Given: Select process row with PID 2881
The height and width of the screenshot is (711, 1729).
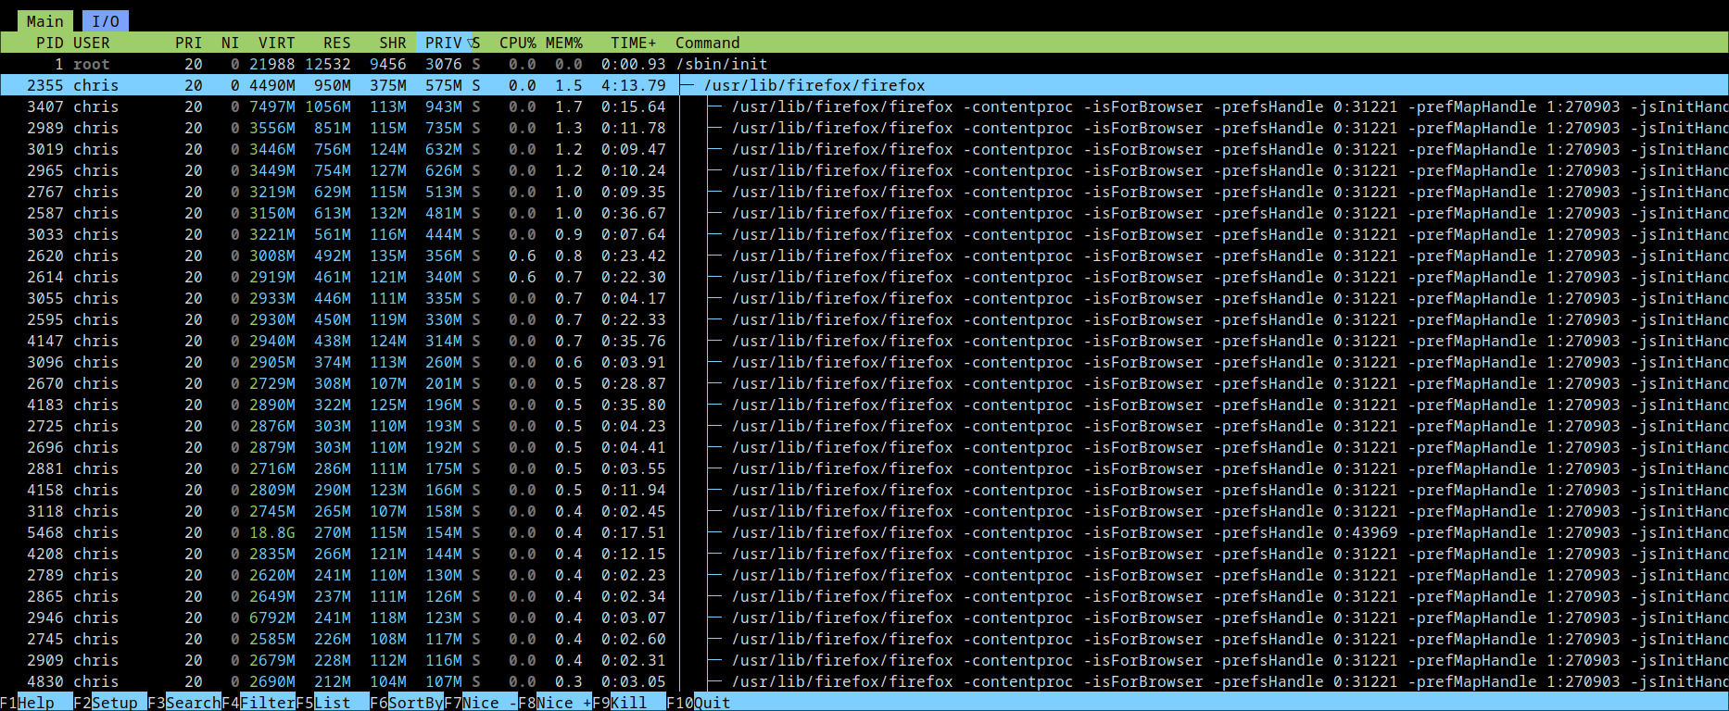Looking at the screenshot, I should [864, 468].
